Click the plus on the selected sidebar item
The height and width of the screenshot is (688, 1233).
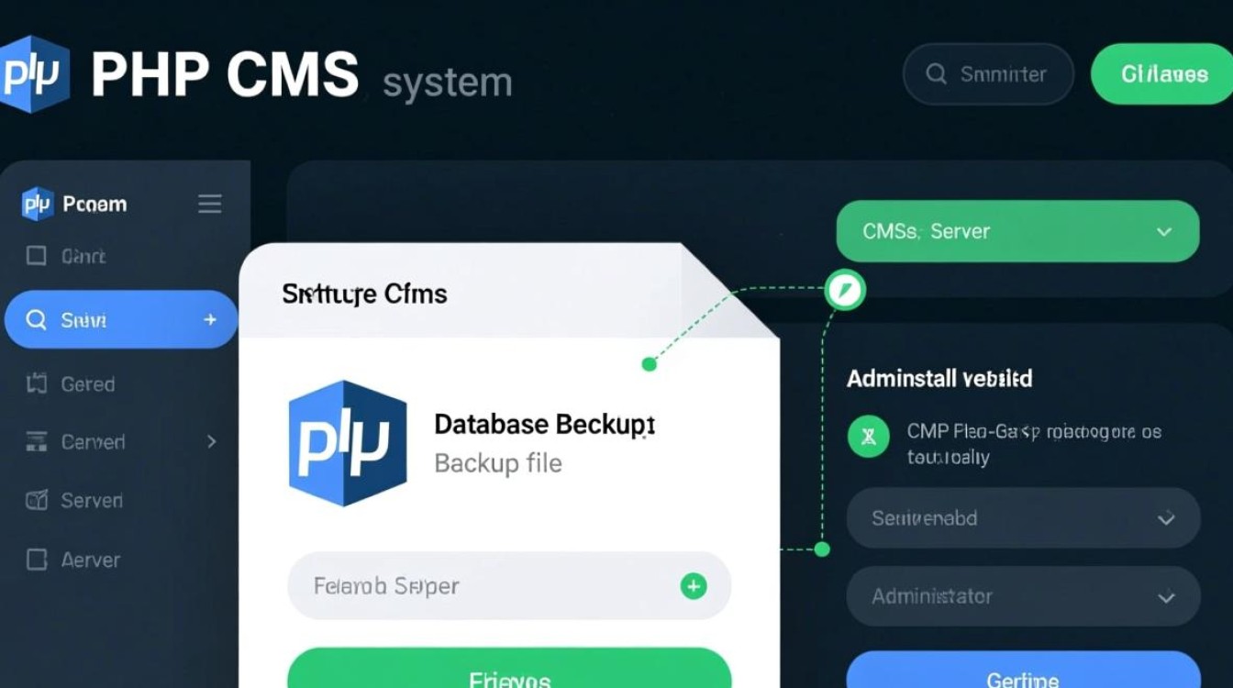(x=210, y=320)
